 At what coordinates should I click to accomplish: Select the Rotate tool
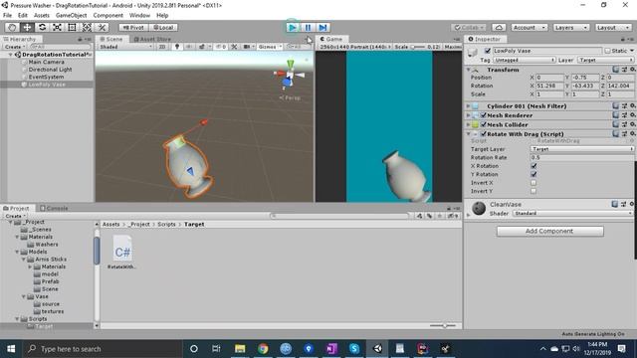click(42, 27)
